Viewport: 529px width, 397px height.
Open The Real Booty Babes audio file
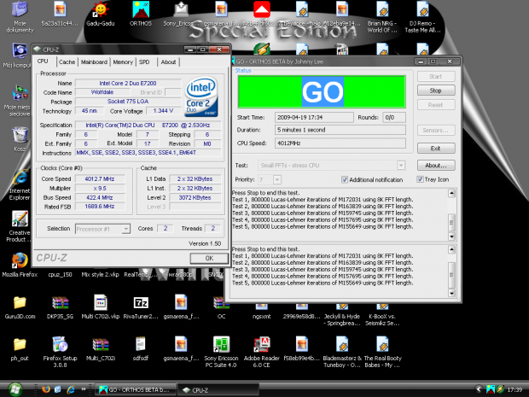pos(382,352)
